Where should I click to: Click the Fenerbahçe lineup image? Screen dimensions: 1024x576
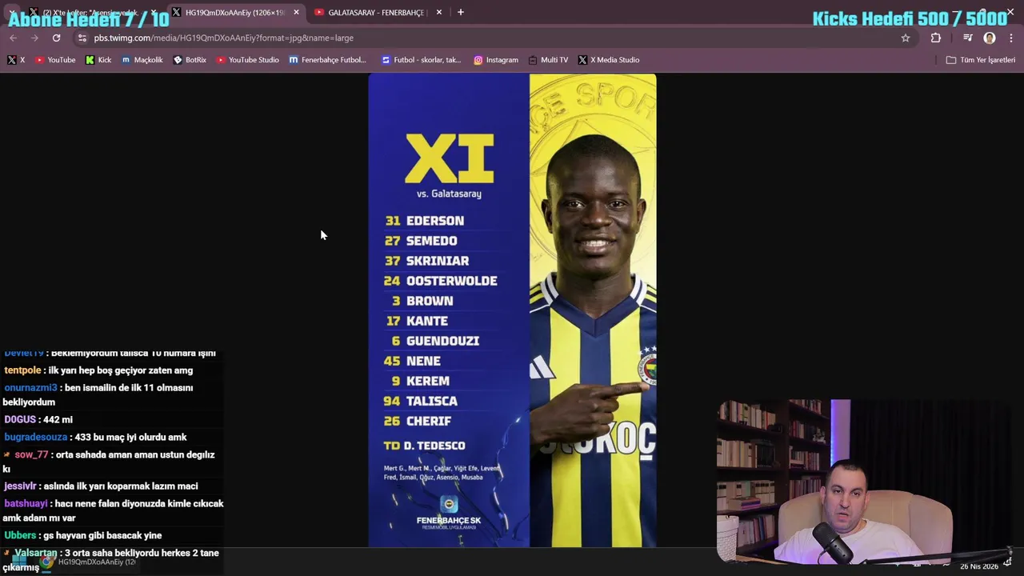click(512, 310)
